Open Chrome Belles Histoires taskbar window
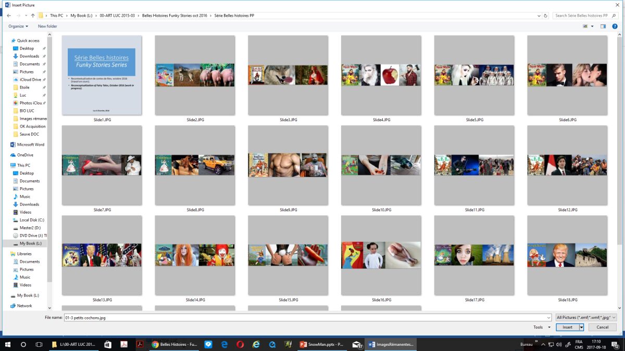 174,344
